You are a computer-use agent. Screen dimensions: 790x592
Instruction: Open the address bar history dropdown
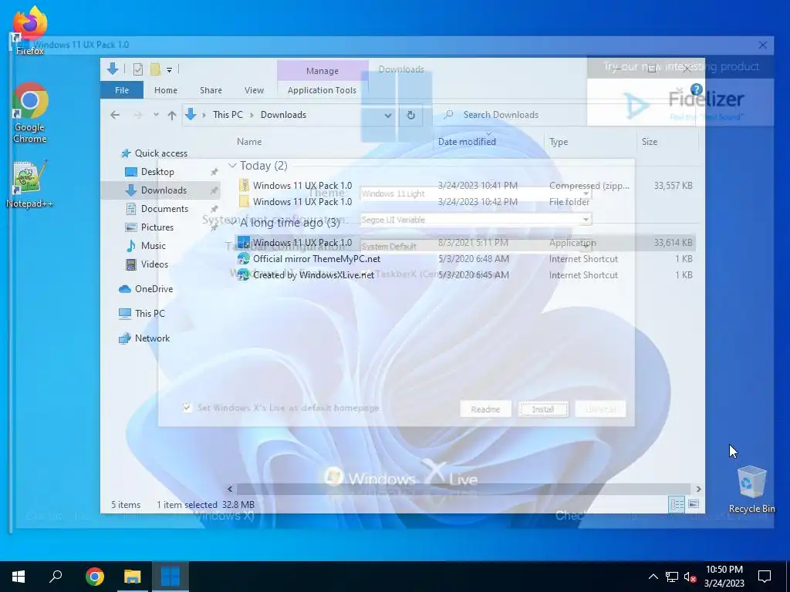coord(387,115)
